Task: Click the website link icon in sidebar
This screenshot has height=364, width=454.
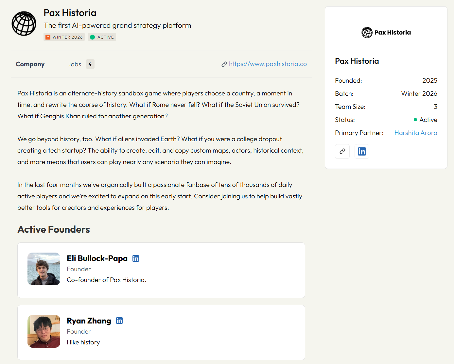Action: pos(342,152)
